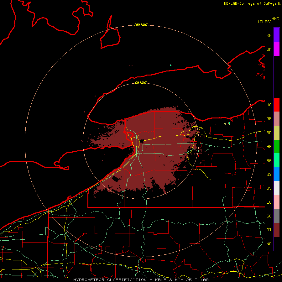Image resolution: width=282 pixels, height=282 pixels.
Task: Click the RF purple legend swatch
Action: [x=277, y=35]
